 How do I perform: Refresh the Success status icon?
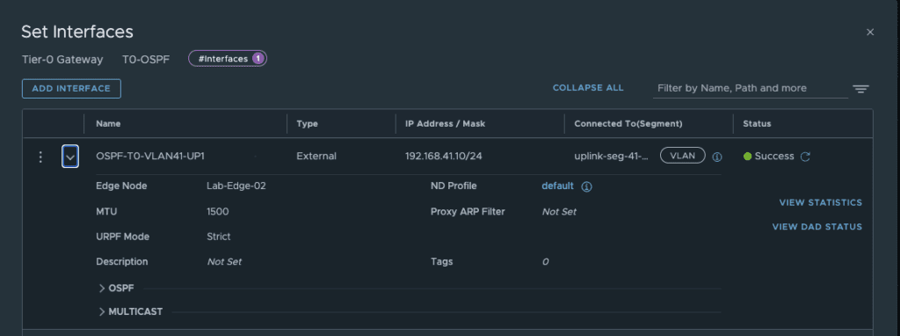(x=805, y=157)
